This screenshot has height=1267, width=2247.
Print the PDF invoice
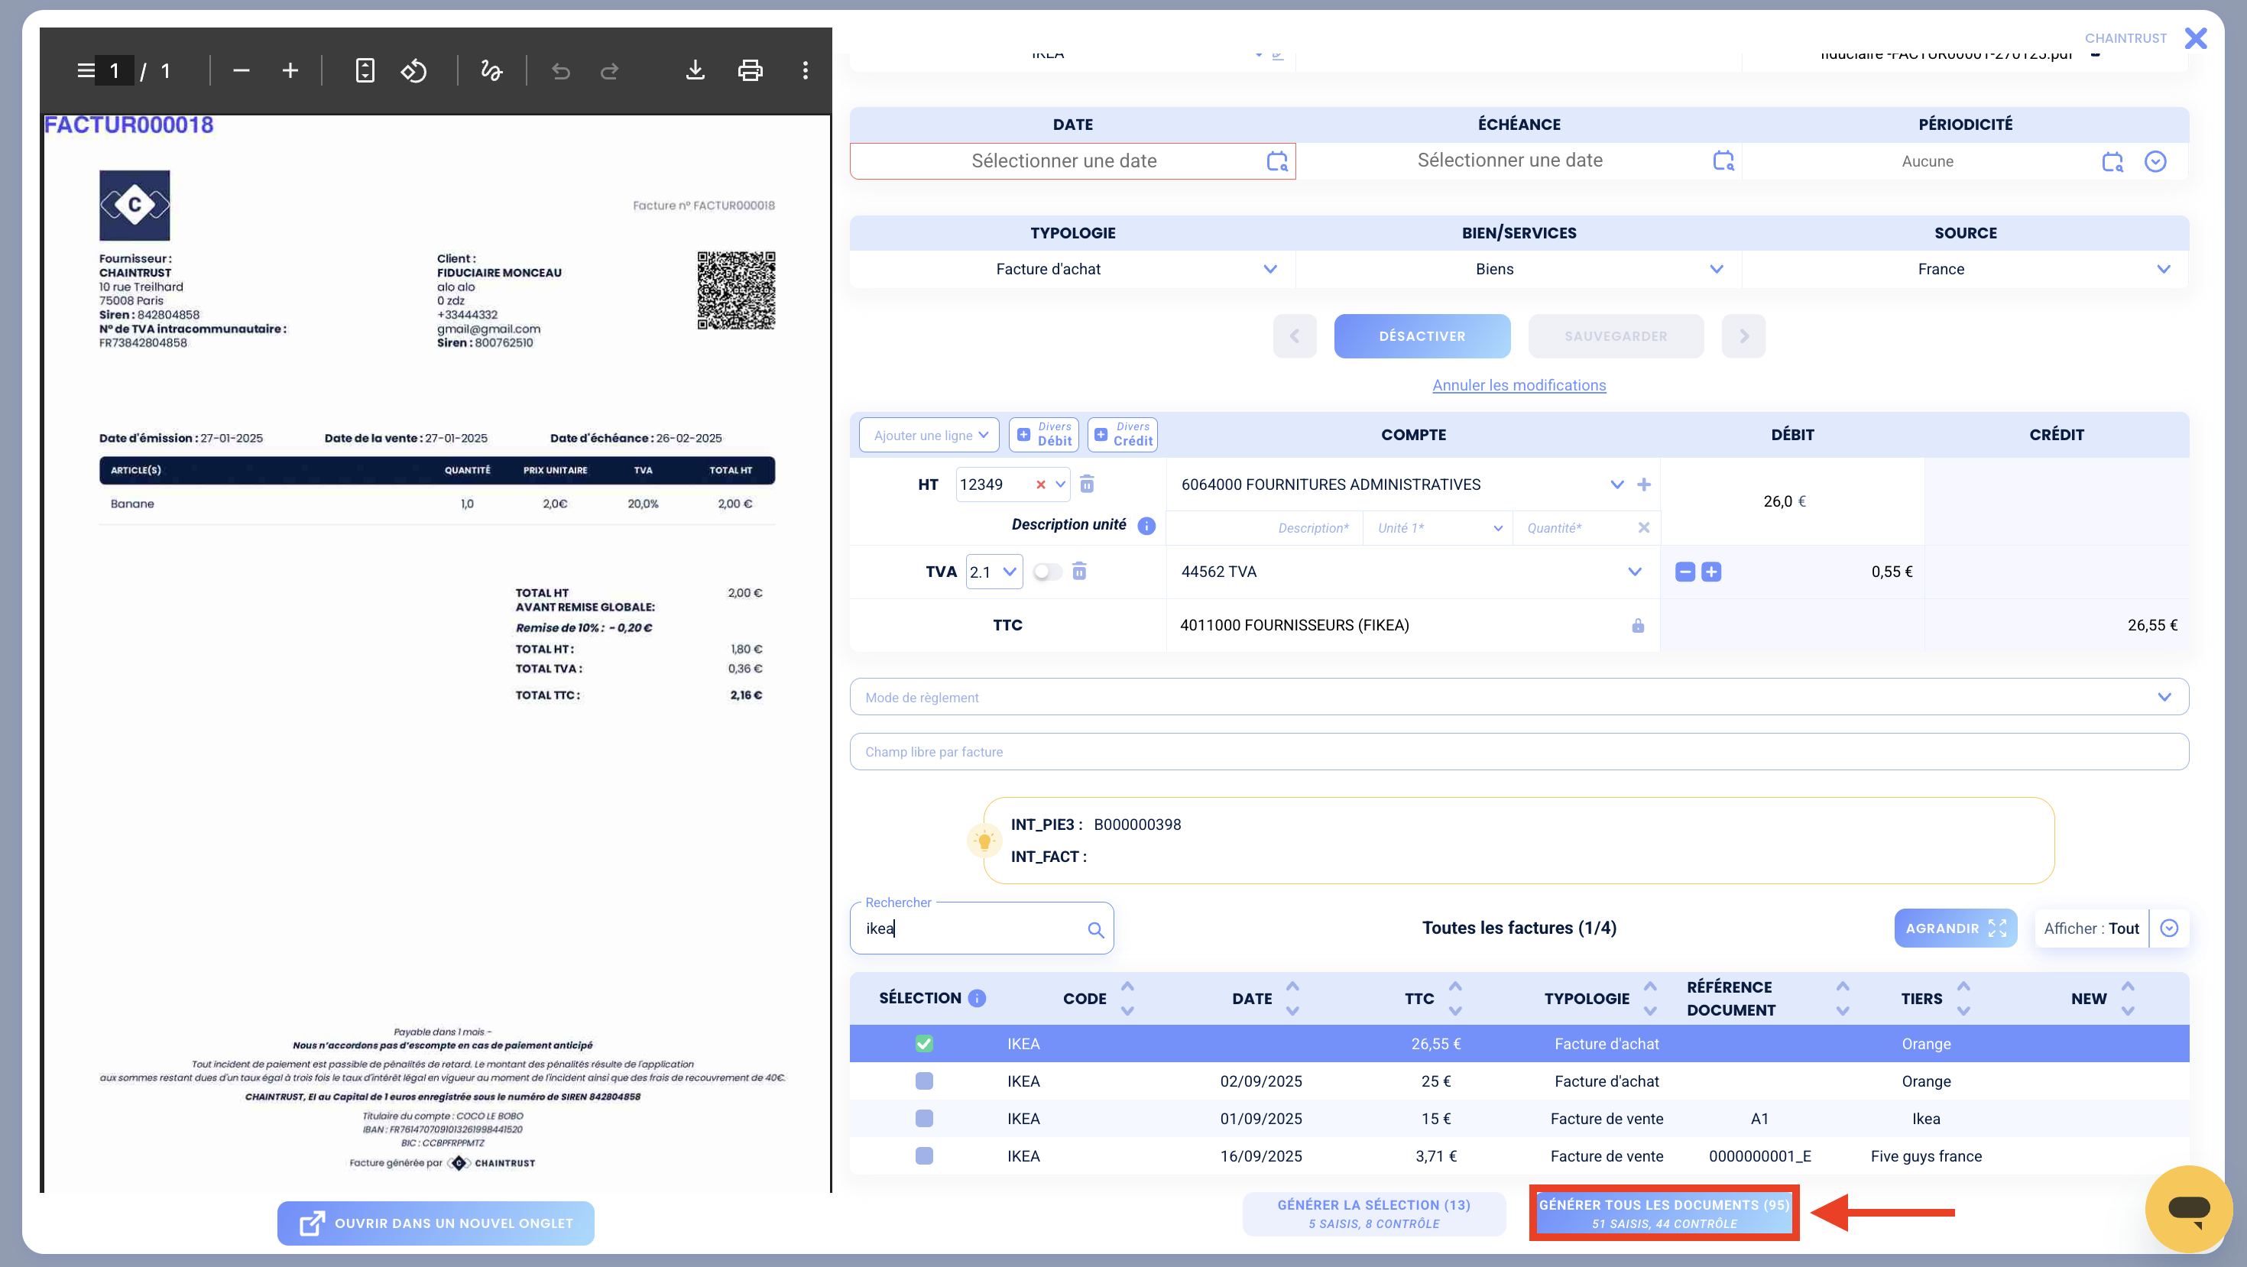pyautogui.click(x=751, y=70)
